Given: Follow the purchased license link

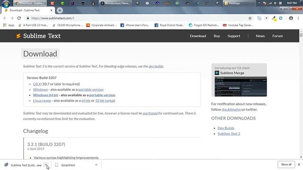Looking at the screenshot, I should click(150, 113).
